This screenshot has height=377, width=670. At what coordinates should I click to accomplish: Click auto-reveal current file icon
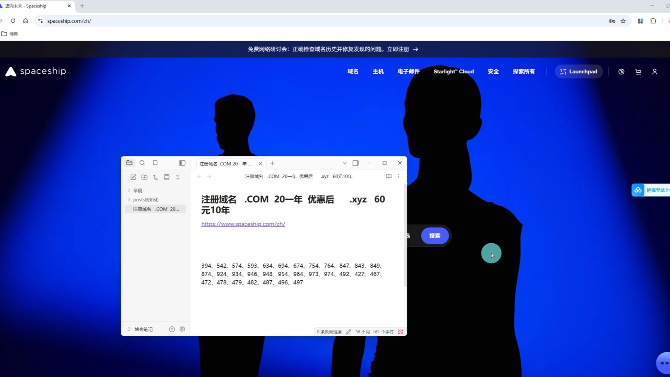(x=167, y=177)
